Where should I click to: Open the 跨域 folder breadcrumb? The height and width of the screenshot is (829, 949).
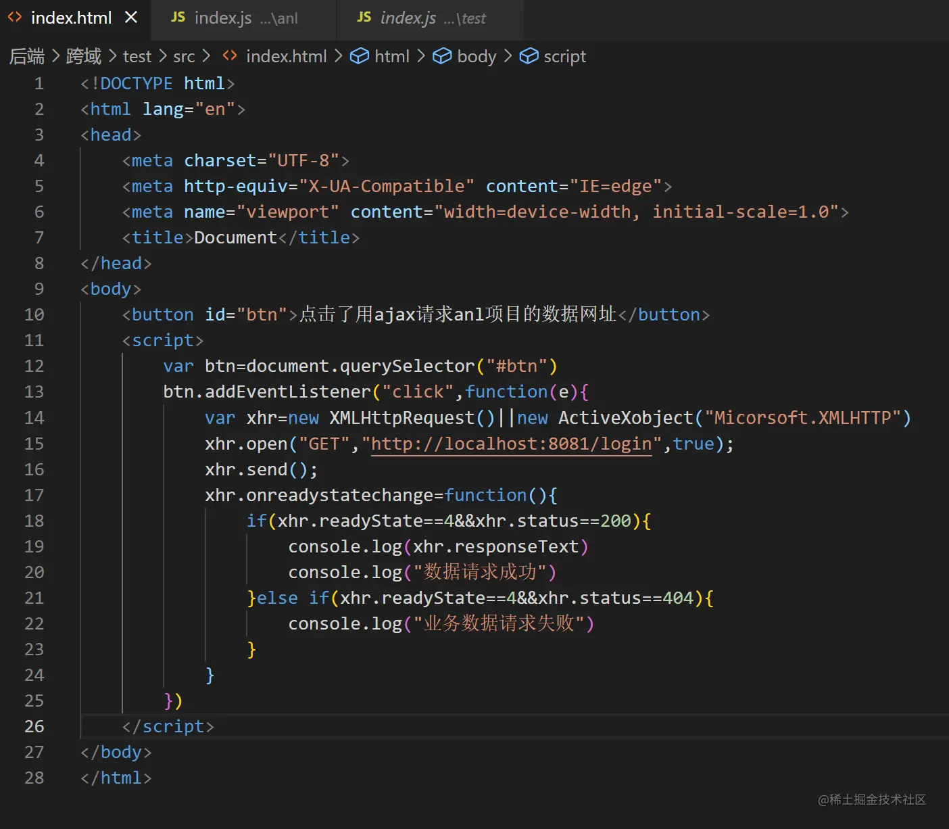tap(84, 56)
